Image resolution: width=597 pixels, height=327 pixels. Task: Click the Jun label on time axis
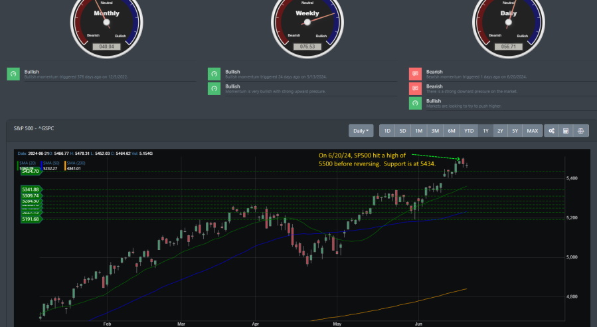pyautogui.click(x=418, y=324)
